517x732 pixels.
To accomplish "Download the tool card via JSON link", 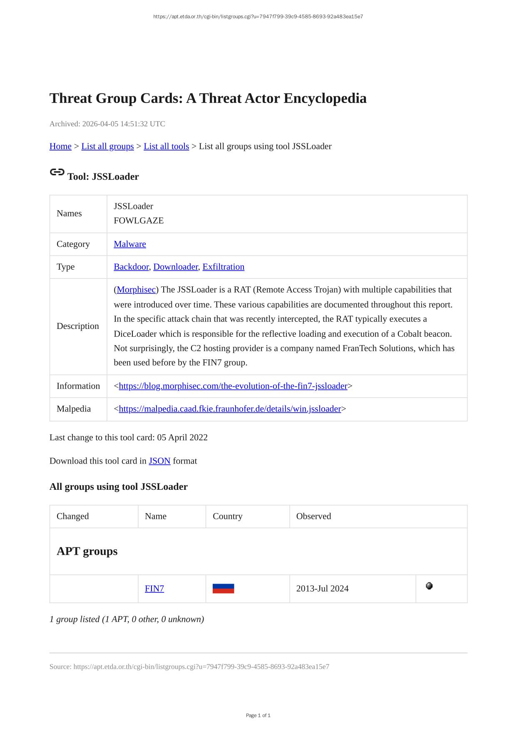I will pos(159,461).
